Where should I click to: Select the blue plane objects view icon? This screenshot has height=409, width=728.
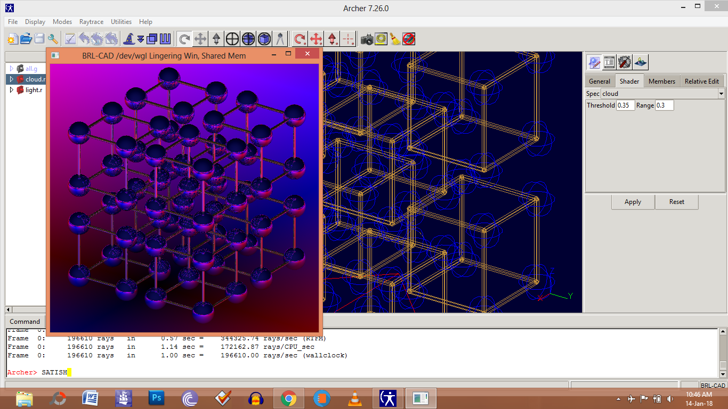pos(641,62)
